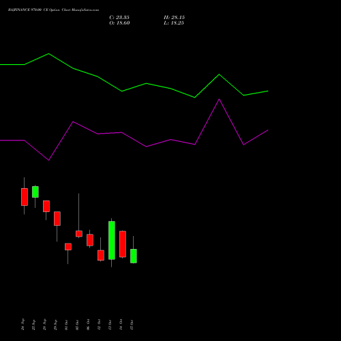Click the low value L: 18.25

pos(174,23)
